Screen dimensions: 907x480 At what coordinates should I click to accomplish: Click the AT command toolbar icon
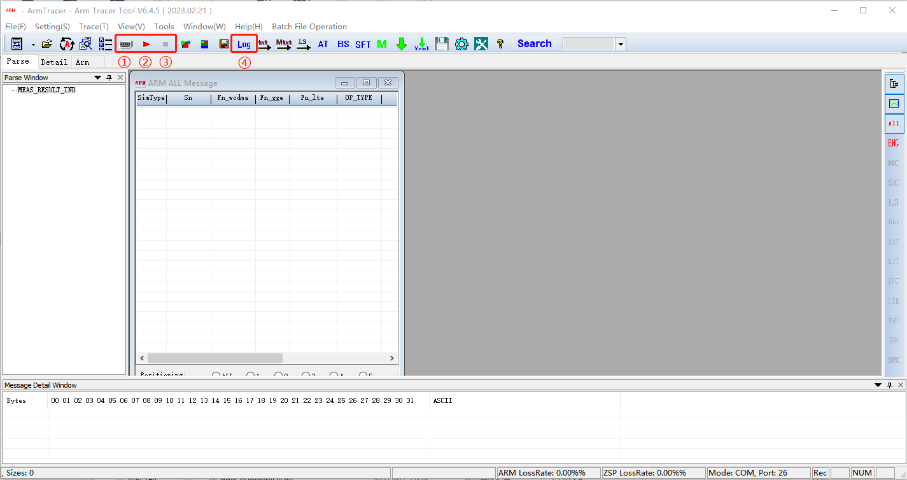(x=323, y=44)
